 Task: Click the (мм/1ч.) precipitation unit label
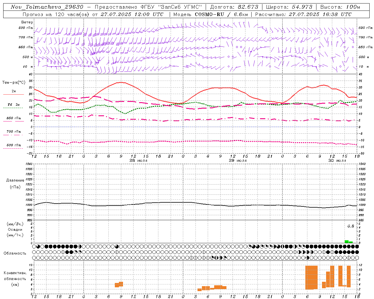click(15, 235)
